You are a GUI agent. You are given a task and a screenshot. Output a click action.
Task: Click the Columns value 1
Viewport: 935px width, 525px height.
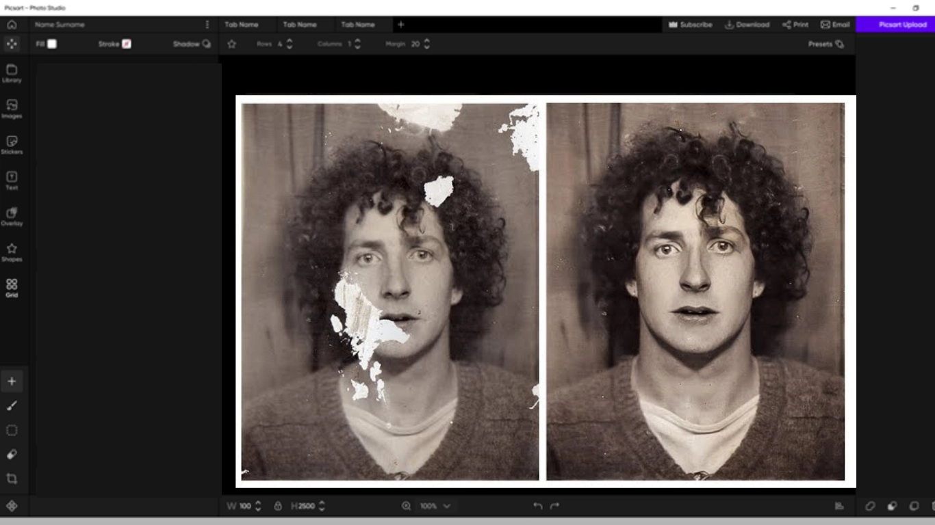click(x=349, y=44)
